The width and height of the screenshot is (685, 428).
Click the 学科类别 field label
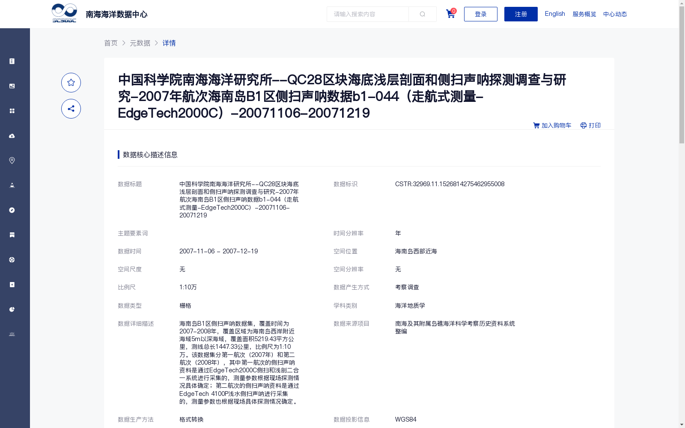coord(345,306)
